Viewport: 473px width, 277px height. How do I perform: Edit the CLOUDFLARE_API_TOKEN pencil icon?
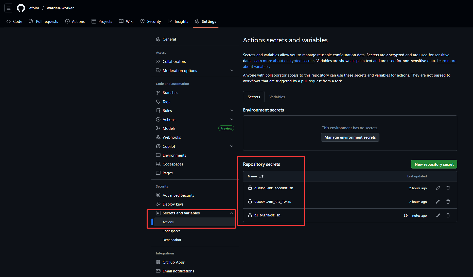click(438, 202)
